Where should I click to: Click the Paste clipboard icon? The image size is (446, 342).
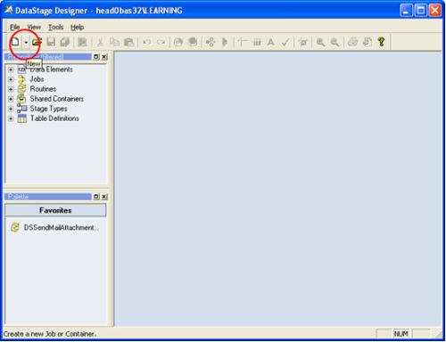point(129,42)
